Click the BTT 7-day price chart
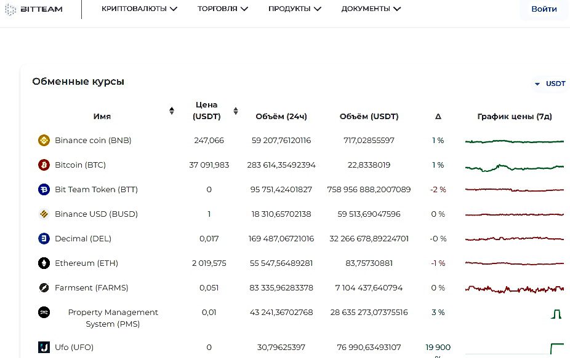Viewport: 570px width, 358px height. coord(515,190)
